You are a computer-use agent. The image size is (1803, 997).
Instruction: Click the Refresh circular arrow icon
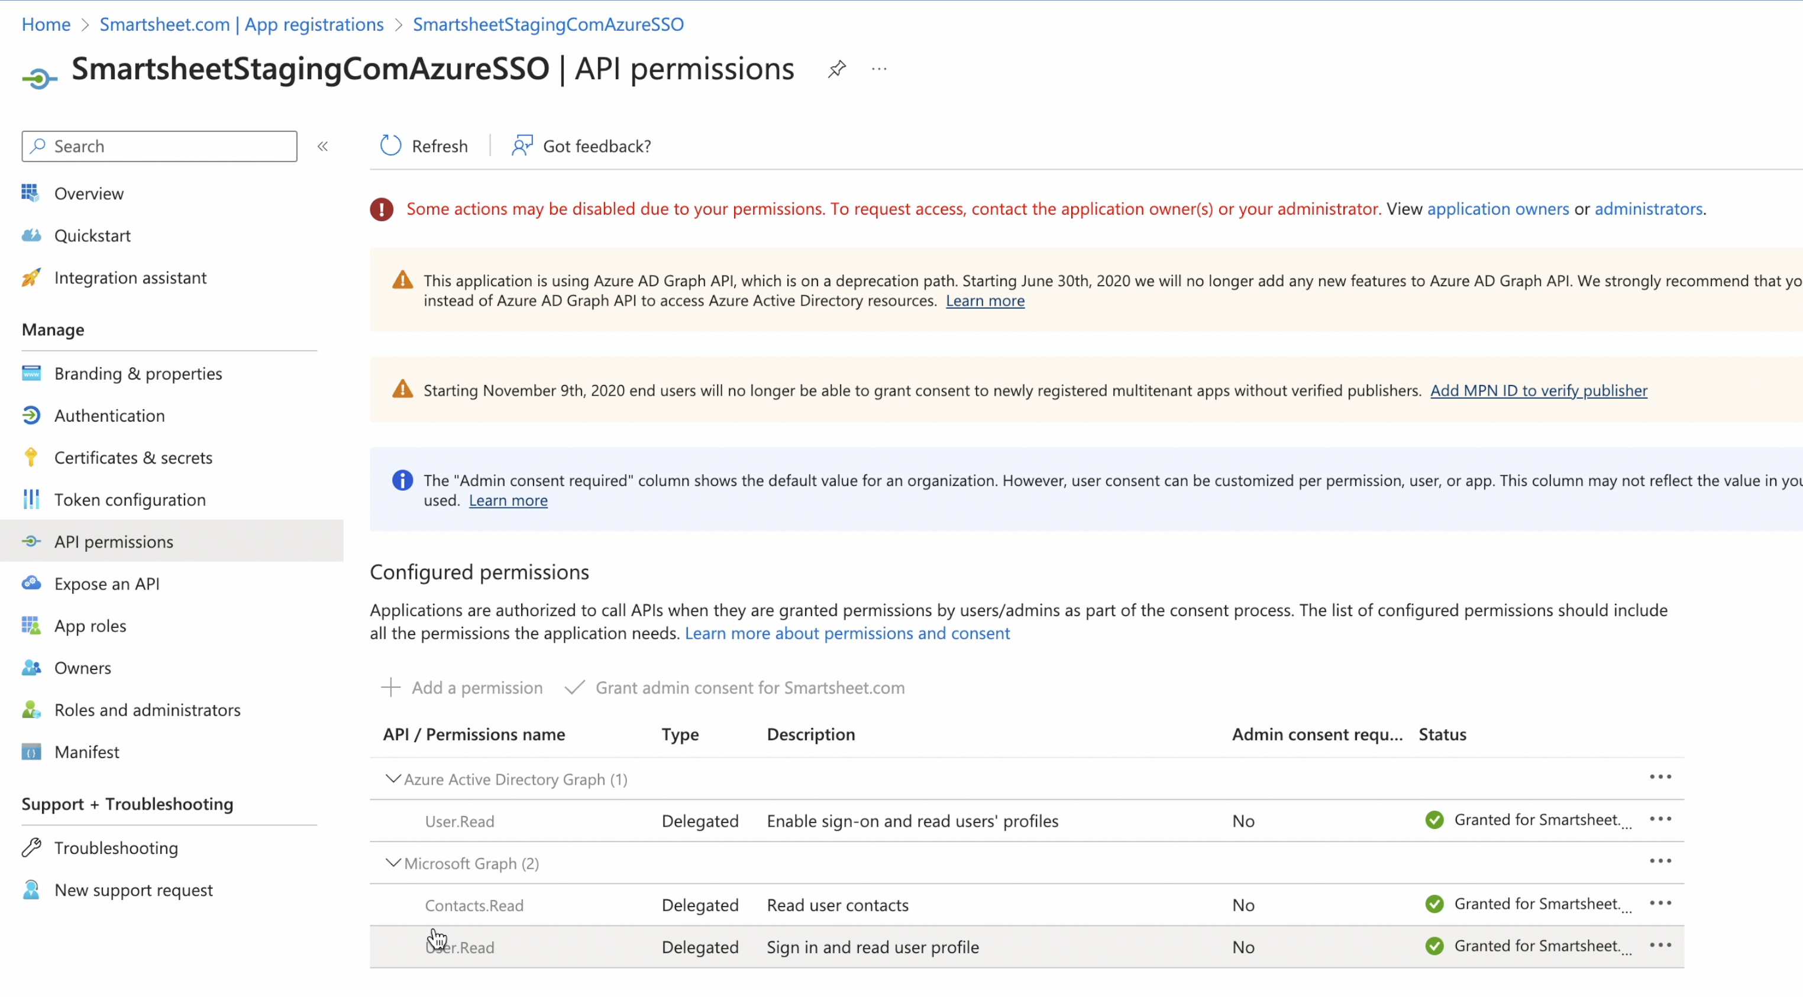click(x=390, y=145)
